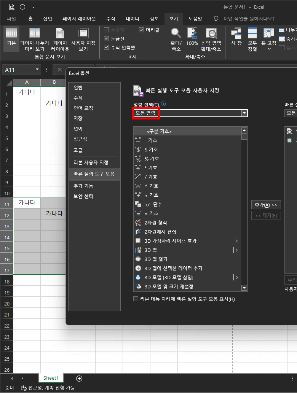The width and height of the screenshot is (297, 393).
Task: Click the command list scroll up arrow
Action: click(244, 130)
